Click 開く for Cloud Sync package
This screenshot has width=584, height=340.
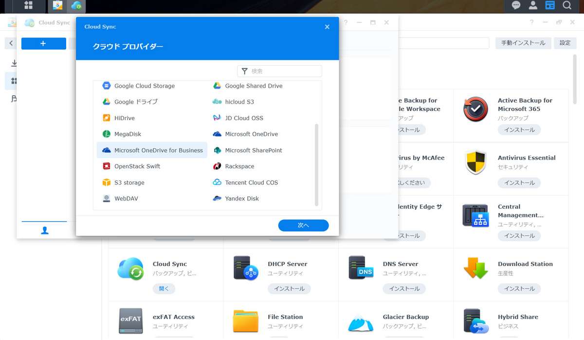(164, 288)
